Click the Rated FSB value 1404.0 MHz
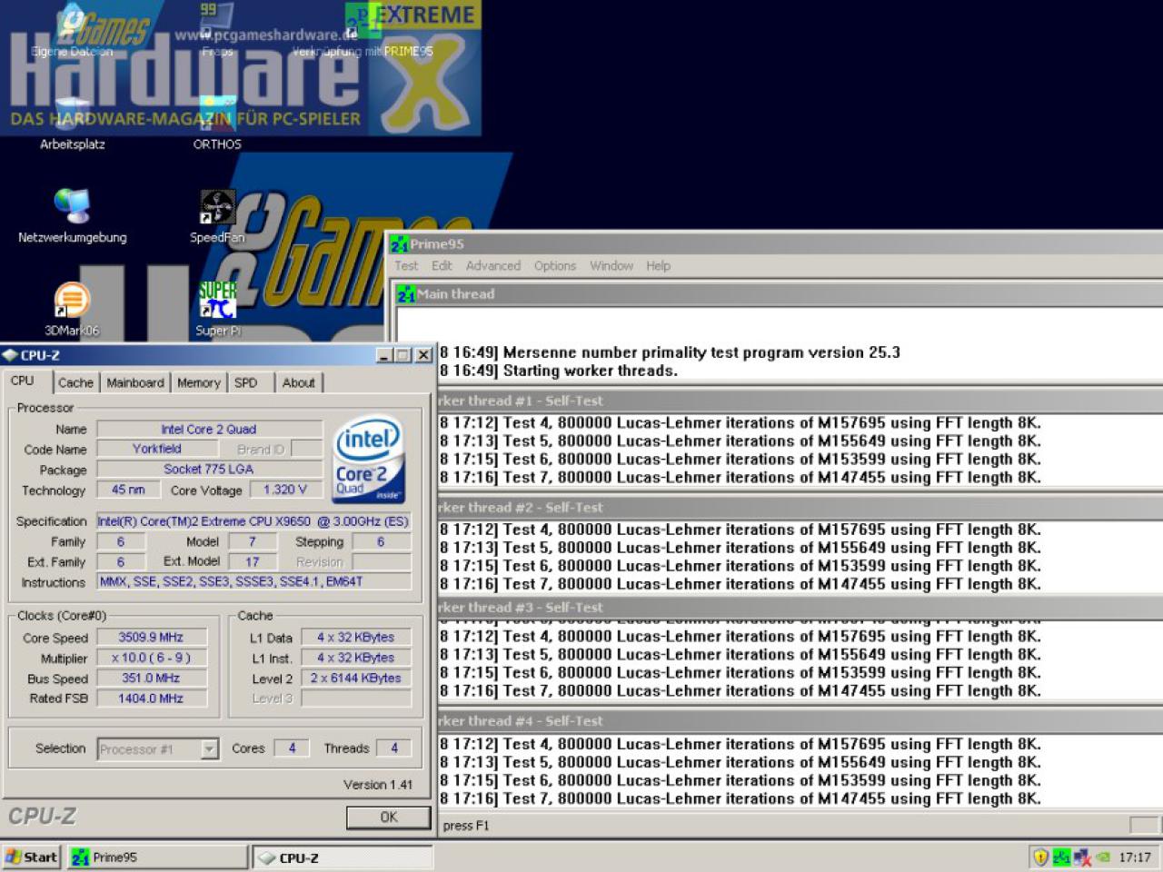 tap(151, 699)
